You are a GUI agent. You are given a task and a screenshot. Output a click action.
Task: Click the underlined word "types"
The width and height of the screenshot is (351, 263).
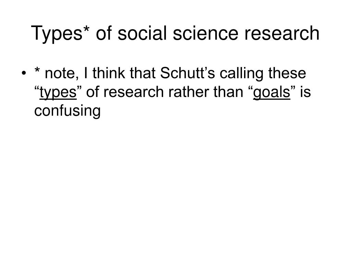pos(58,92)
